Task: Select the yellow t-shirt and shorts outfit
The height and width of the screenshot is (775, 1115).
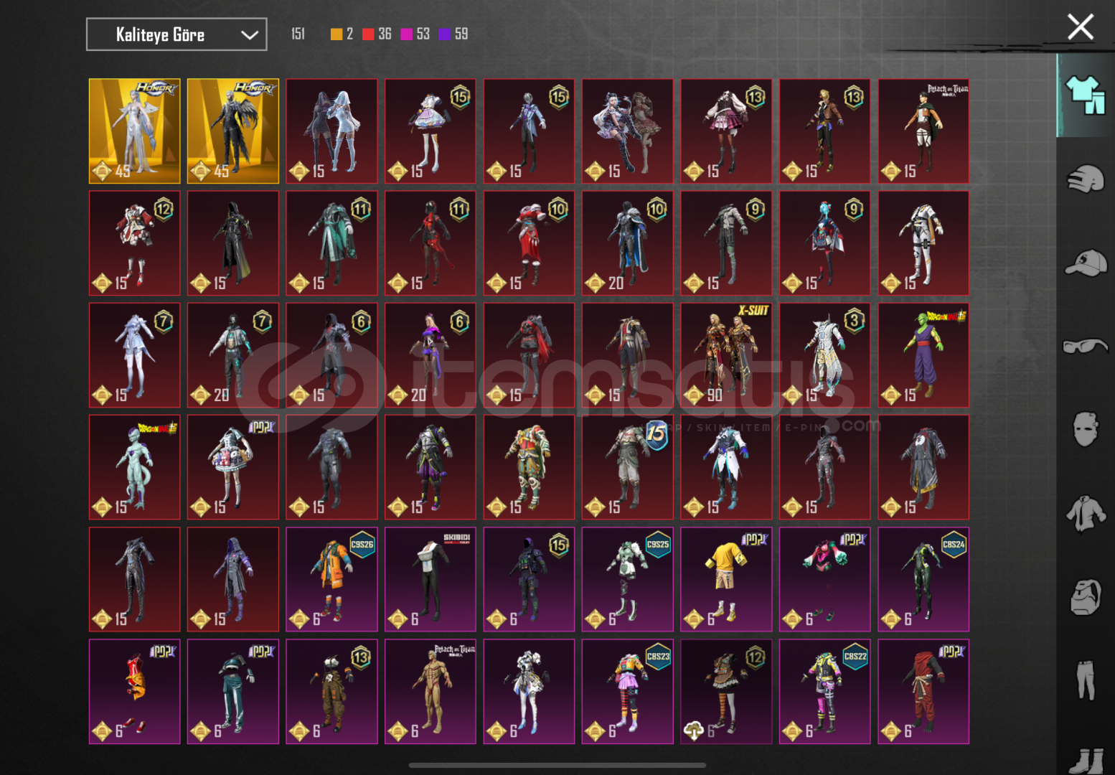Action: click(x=726, y=579)
